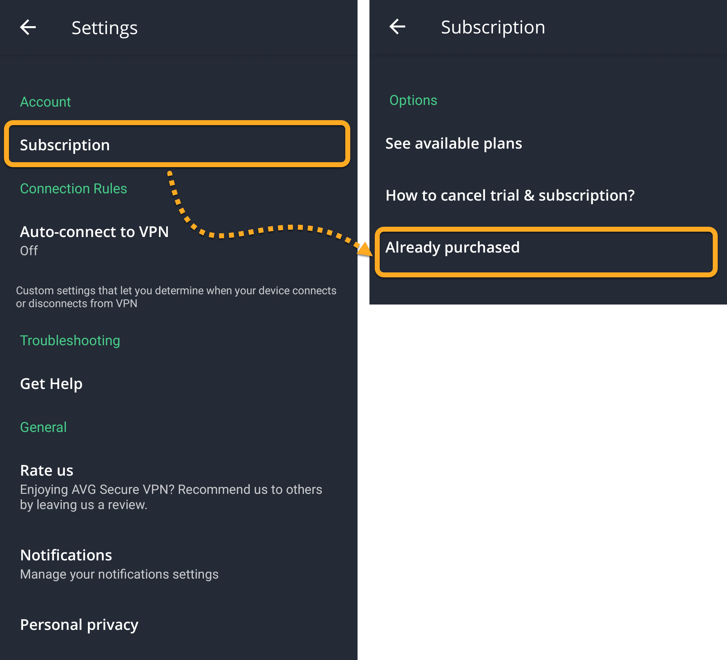Click the custom VPN connection rules description
This screenshot has width=727, height=660.
click(x=176, y=297)
